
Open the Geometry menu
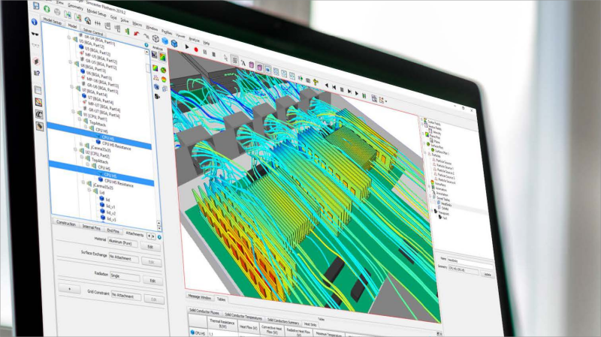(75, 7)
